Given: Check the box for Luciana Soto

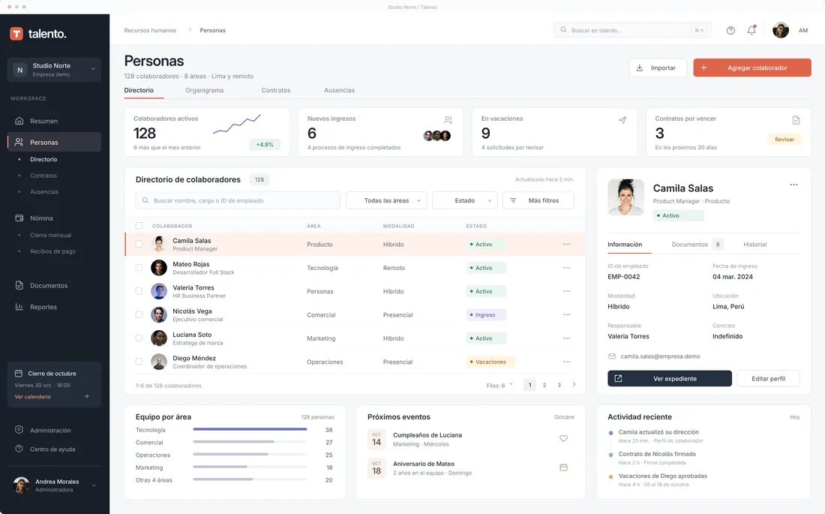Looking at the screenshot, I should [139, 338].
